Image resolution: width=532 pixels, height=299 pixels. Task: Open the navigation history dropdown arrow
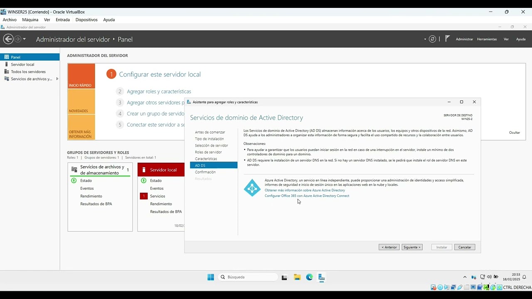(x=24, y=39)
